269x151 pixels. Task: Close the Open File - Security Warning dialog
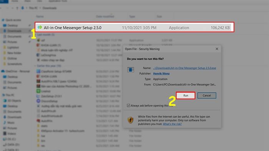point(217,49)
